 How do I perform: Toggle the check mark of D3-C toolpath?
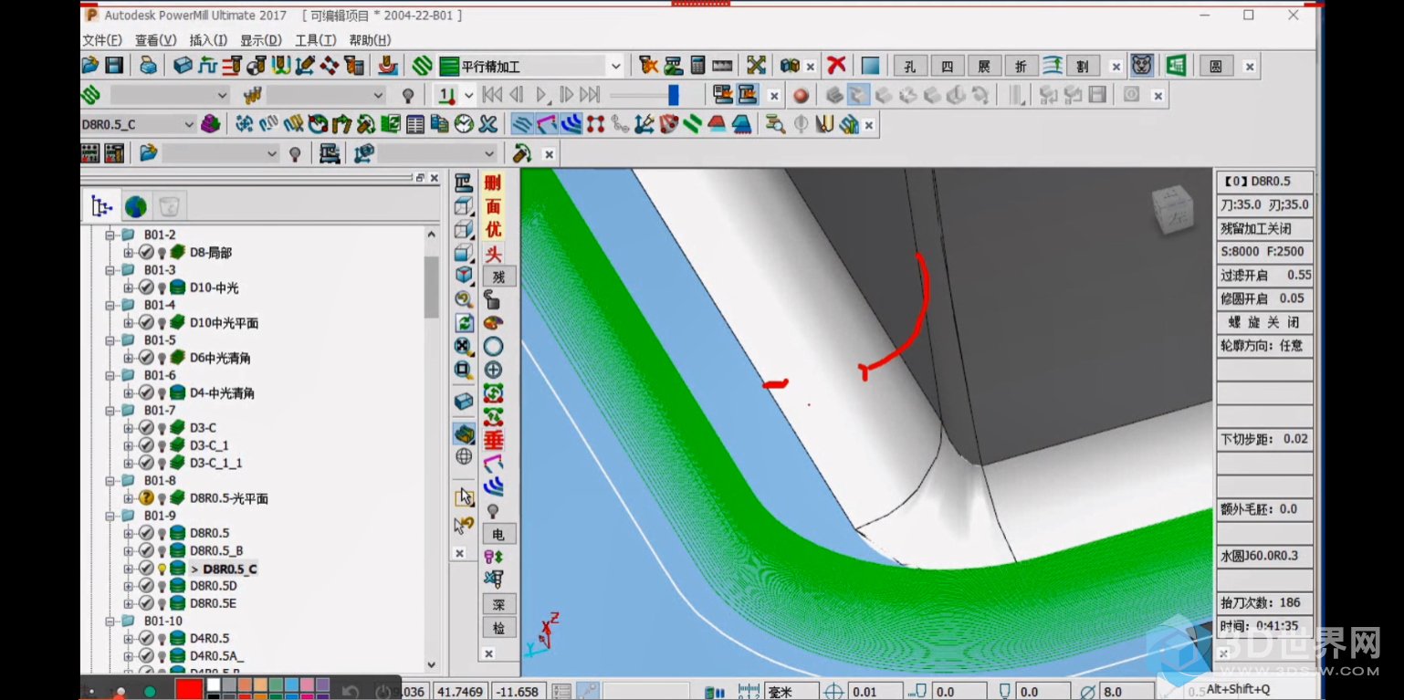146,428
